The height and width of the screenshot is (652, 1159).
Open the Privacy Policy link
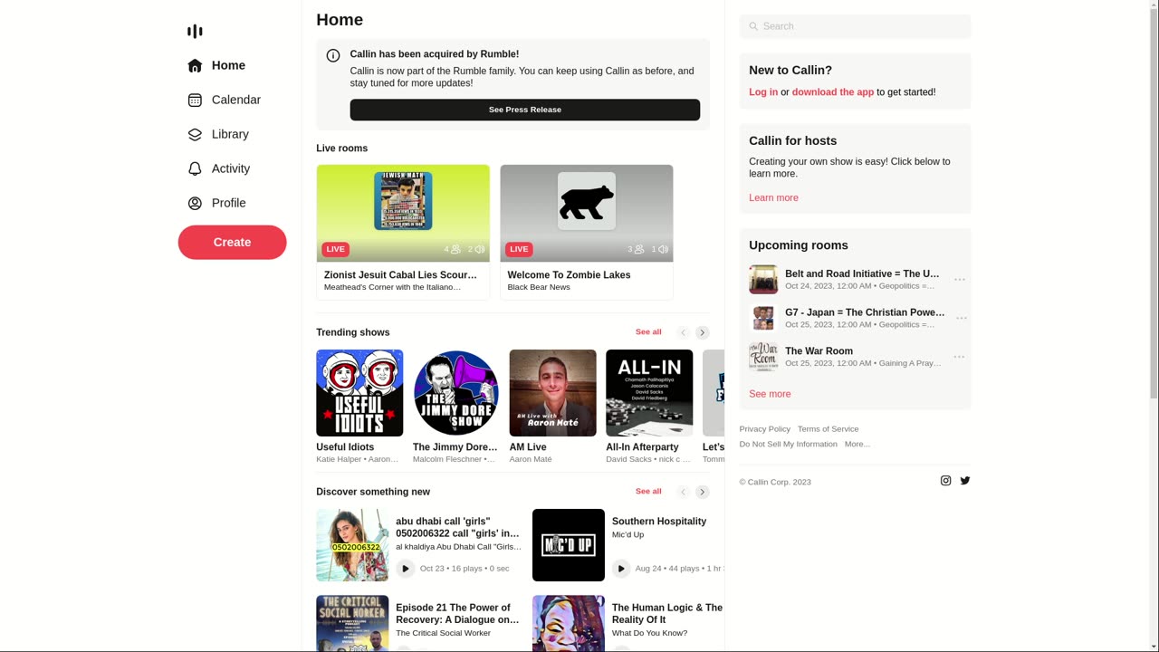765,429
